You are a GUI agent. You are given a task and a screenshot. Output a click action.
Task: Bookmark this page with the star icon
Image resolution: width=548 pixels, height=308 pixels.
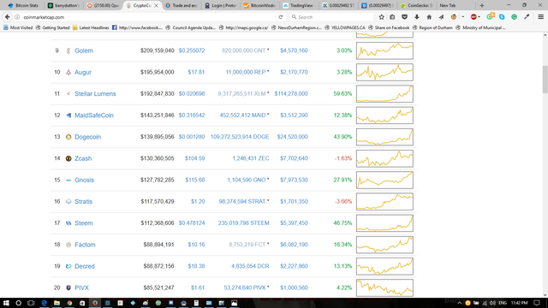coord(381,17)
